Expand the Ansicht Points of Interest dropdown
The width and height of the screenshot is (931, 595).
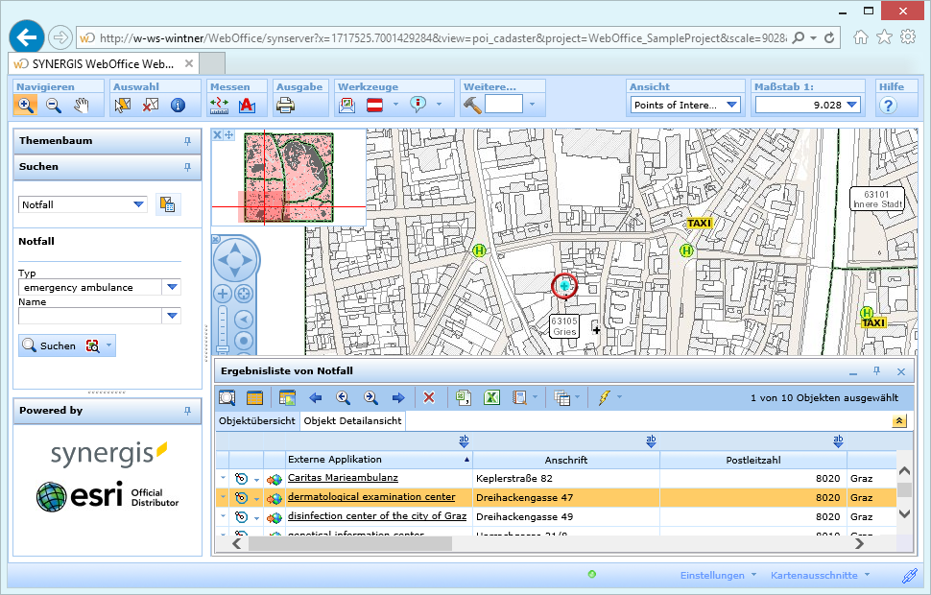[x=732, y=105]
